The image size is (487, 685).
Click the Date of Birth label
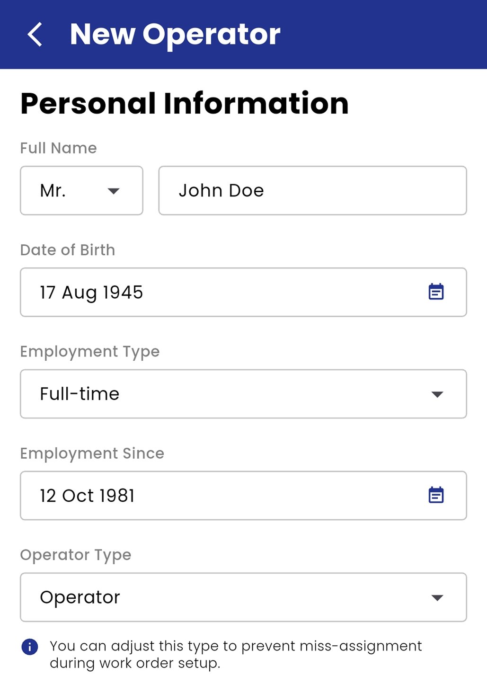[x=68, y=249]
